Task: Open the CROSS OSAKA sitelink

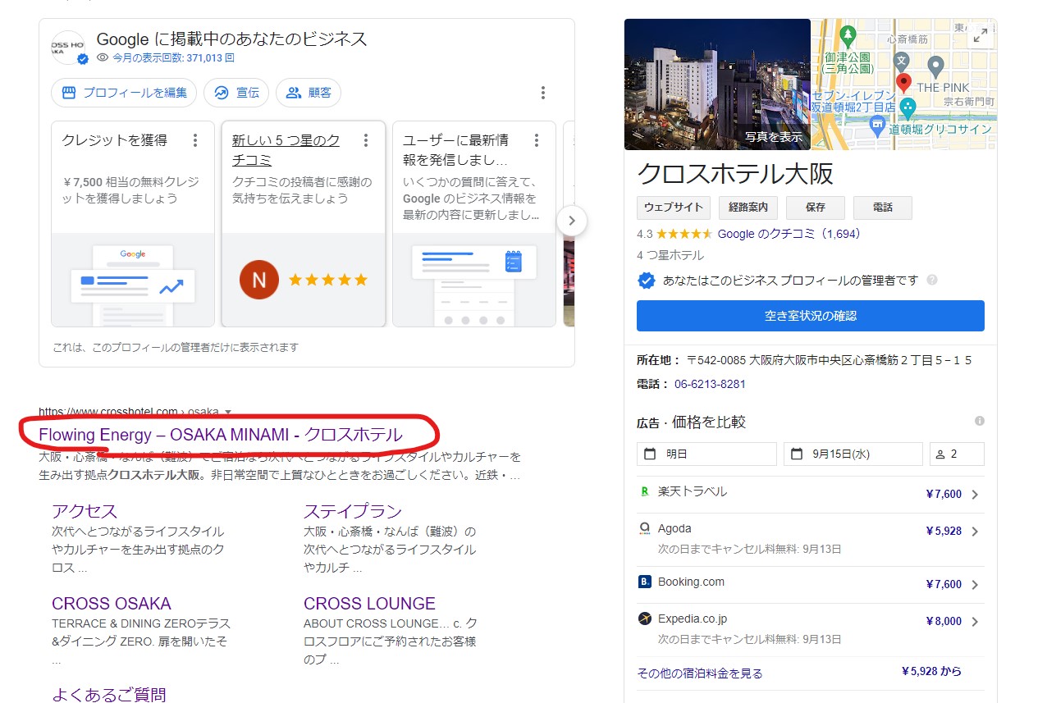Action: (x=112, y=604)
